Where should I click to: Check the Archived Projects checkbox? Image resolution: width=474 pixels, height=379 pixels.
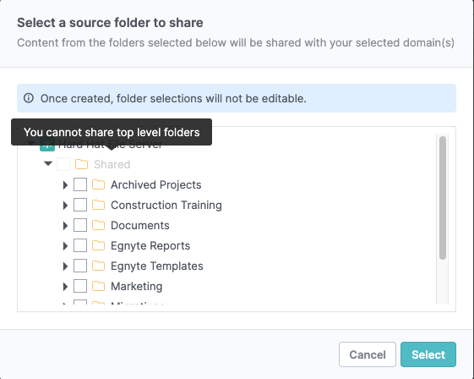click(x=80, y=184)
